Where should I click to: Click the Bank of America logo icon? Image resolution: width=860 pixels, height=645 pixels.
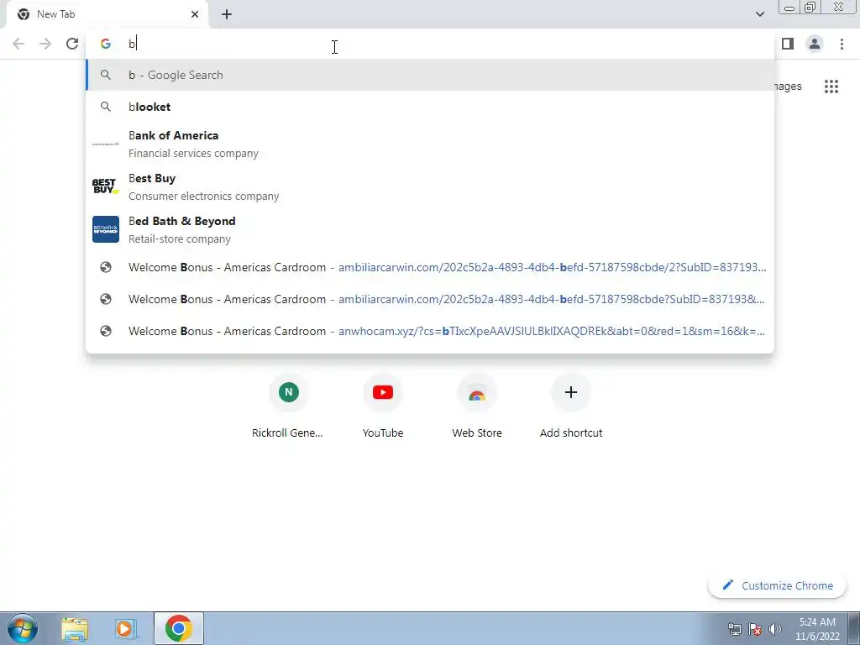(105, 144)
